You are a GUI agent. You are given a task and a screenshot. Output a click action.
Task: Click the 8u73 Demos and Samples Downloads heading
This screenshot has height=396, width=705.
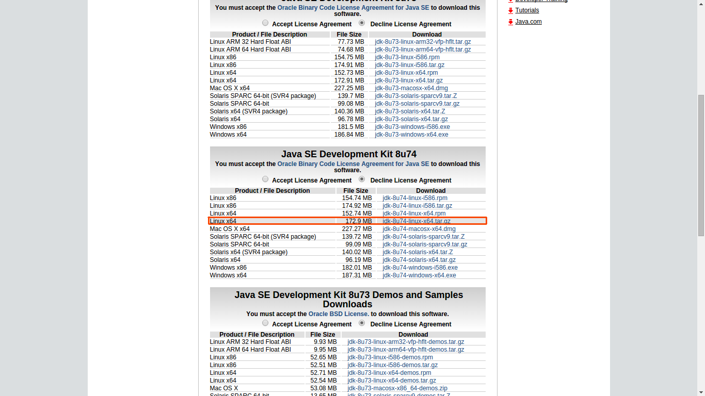coord(348,300)
